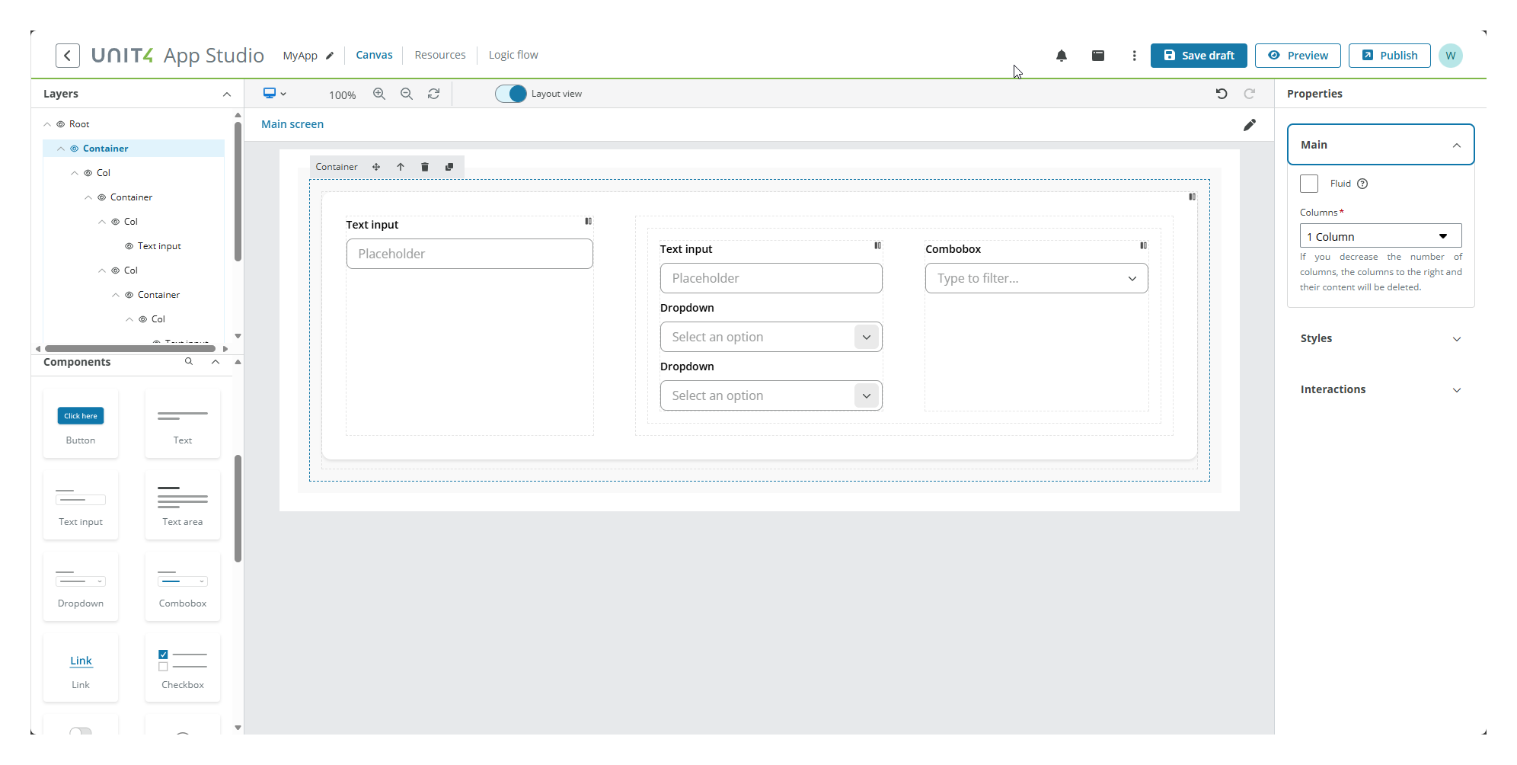Zoom in on the canvas
The image size is (1517, 765).
click(x=379, y=94)
